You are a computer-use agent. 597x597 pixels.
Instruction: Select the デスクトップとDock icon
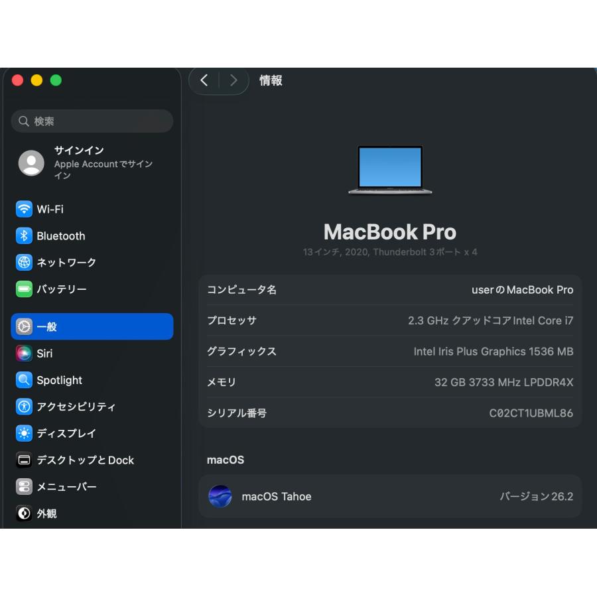click(24, 460)
